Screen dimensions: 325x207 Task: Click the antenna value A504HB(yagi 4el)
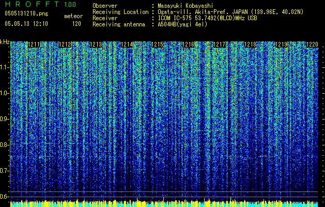[182, 24]
